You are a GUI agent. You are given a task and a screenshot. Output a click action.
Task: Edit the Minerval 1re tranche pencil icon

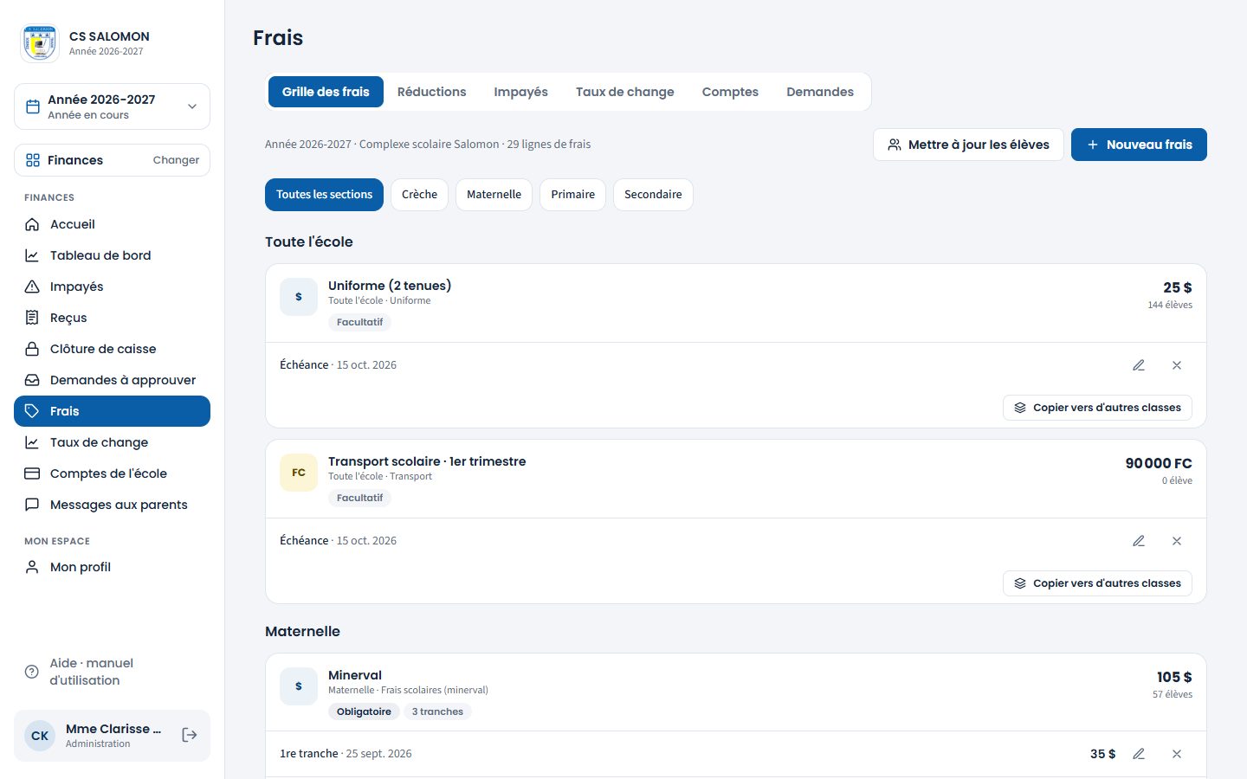point(1139,754)
